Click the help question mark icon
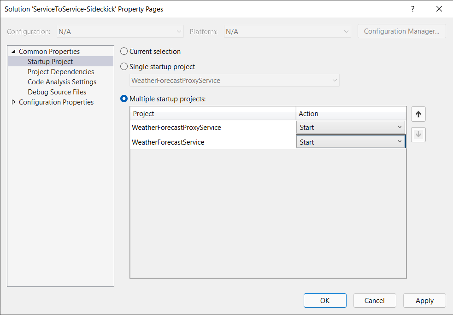This screenshot has width=453, height=315. 413,9
